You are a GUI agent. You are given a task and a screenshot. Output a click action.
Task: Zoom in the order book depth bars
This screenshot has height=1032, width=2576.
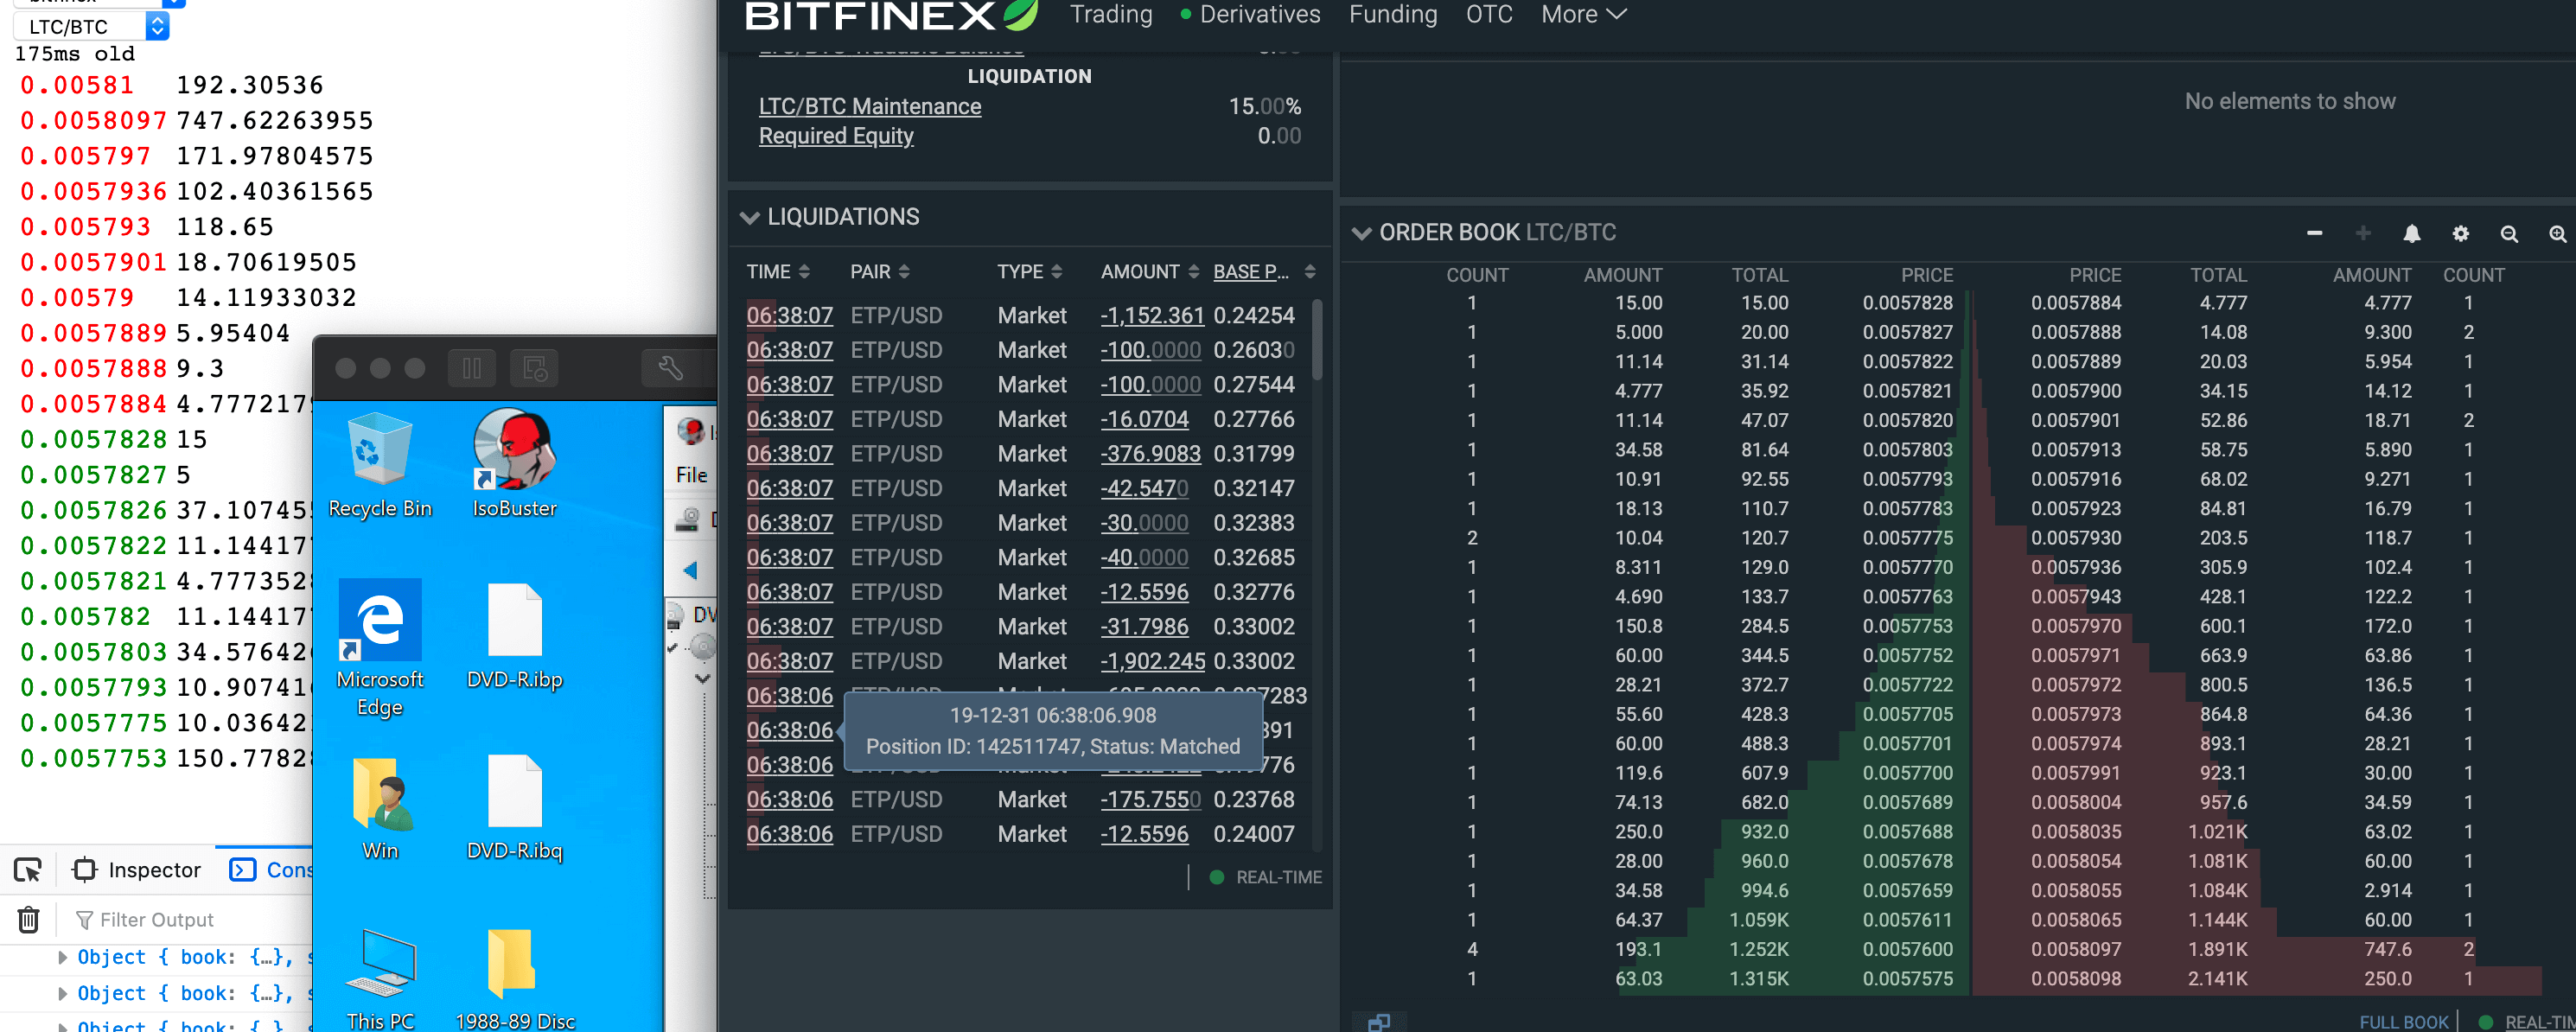2557,233
